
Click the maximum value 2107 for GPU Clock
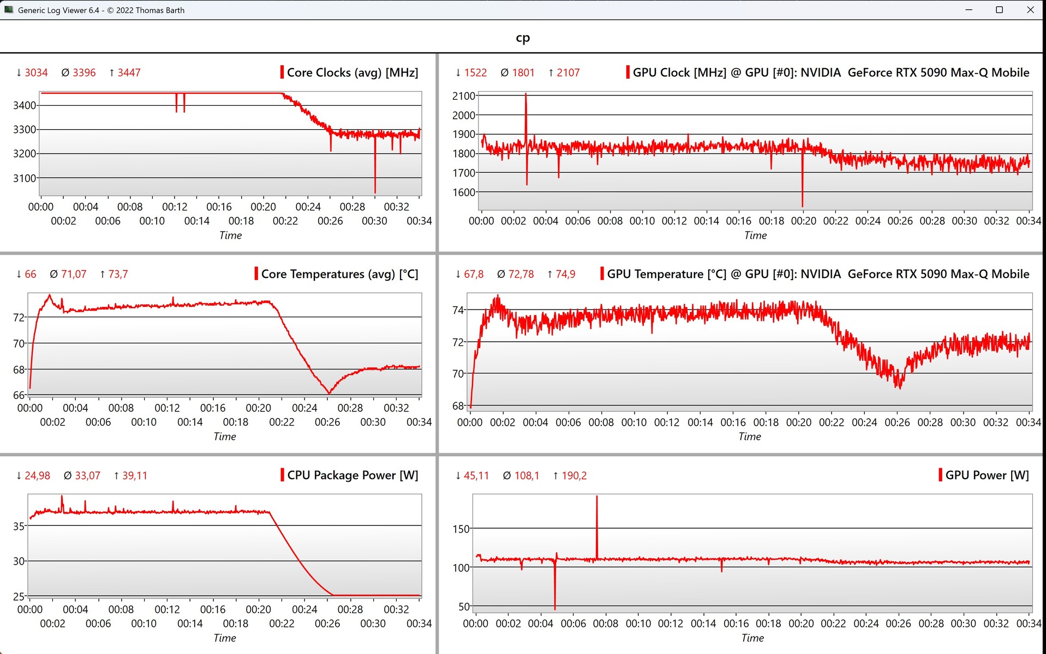click(x=568, y=72)
